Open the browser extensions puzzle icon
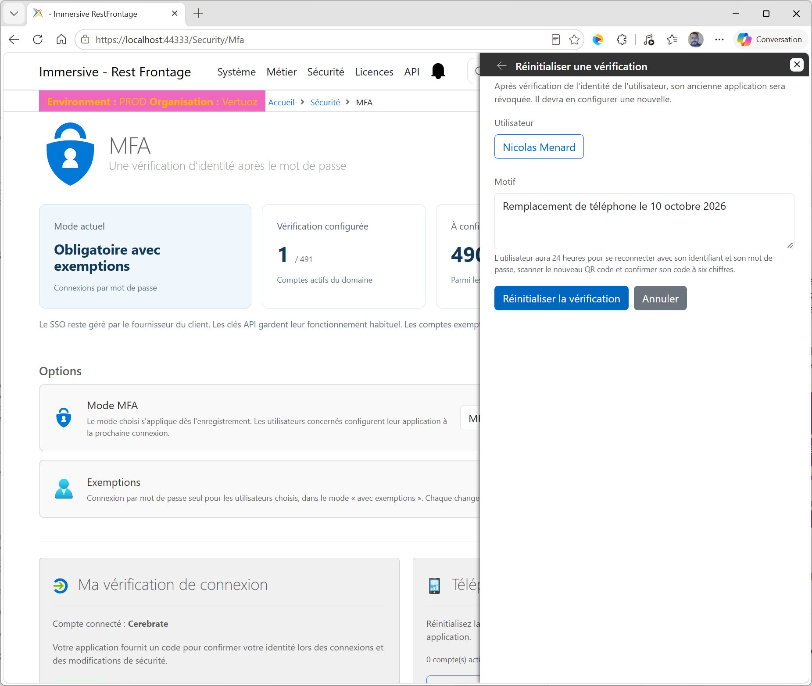The width and height of the screenshot is (812, 686). point(622,40)
